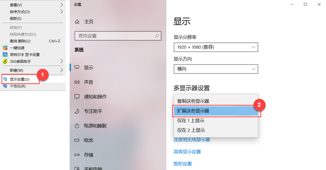Open the moon icon for 专注助手

[77, 111]
